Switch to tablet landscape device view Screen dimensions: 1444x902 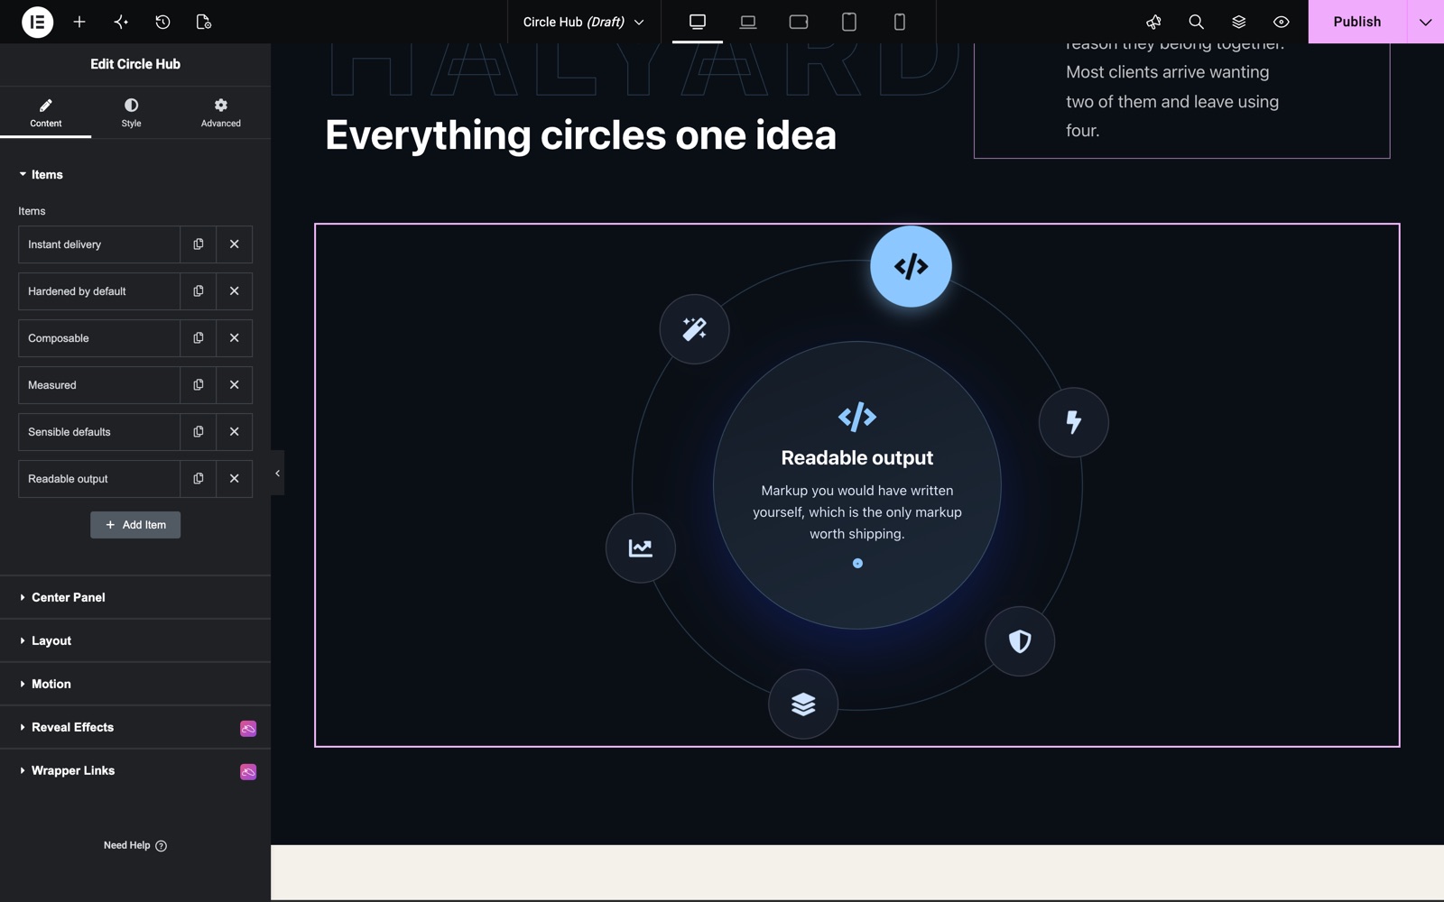click(799, 22)
